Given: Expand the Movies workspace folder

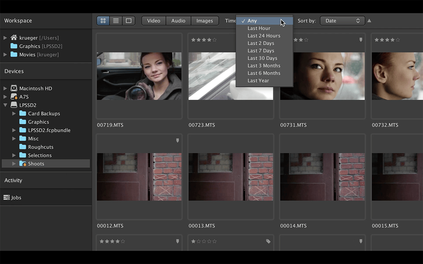Looking at the screenshot, I should coord(5,55).
